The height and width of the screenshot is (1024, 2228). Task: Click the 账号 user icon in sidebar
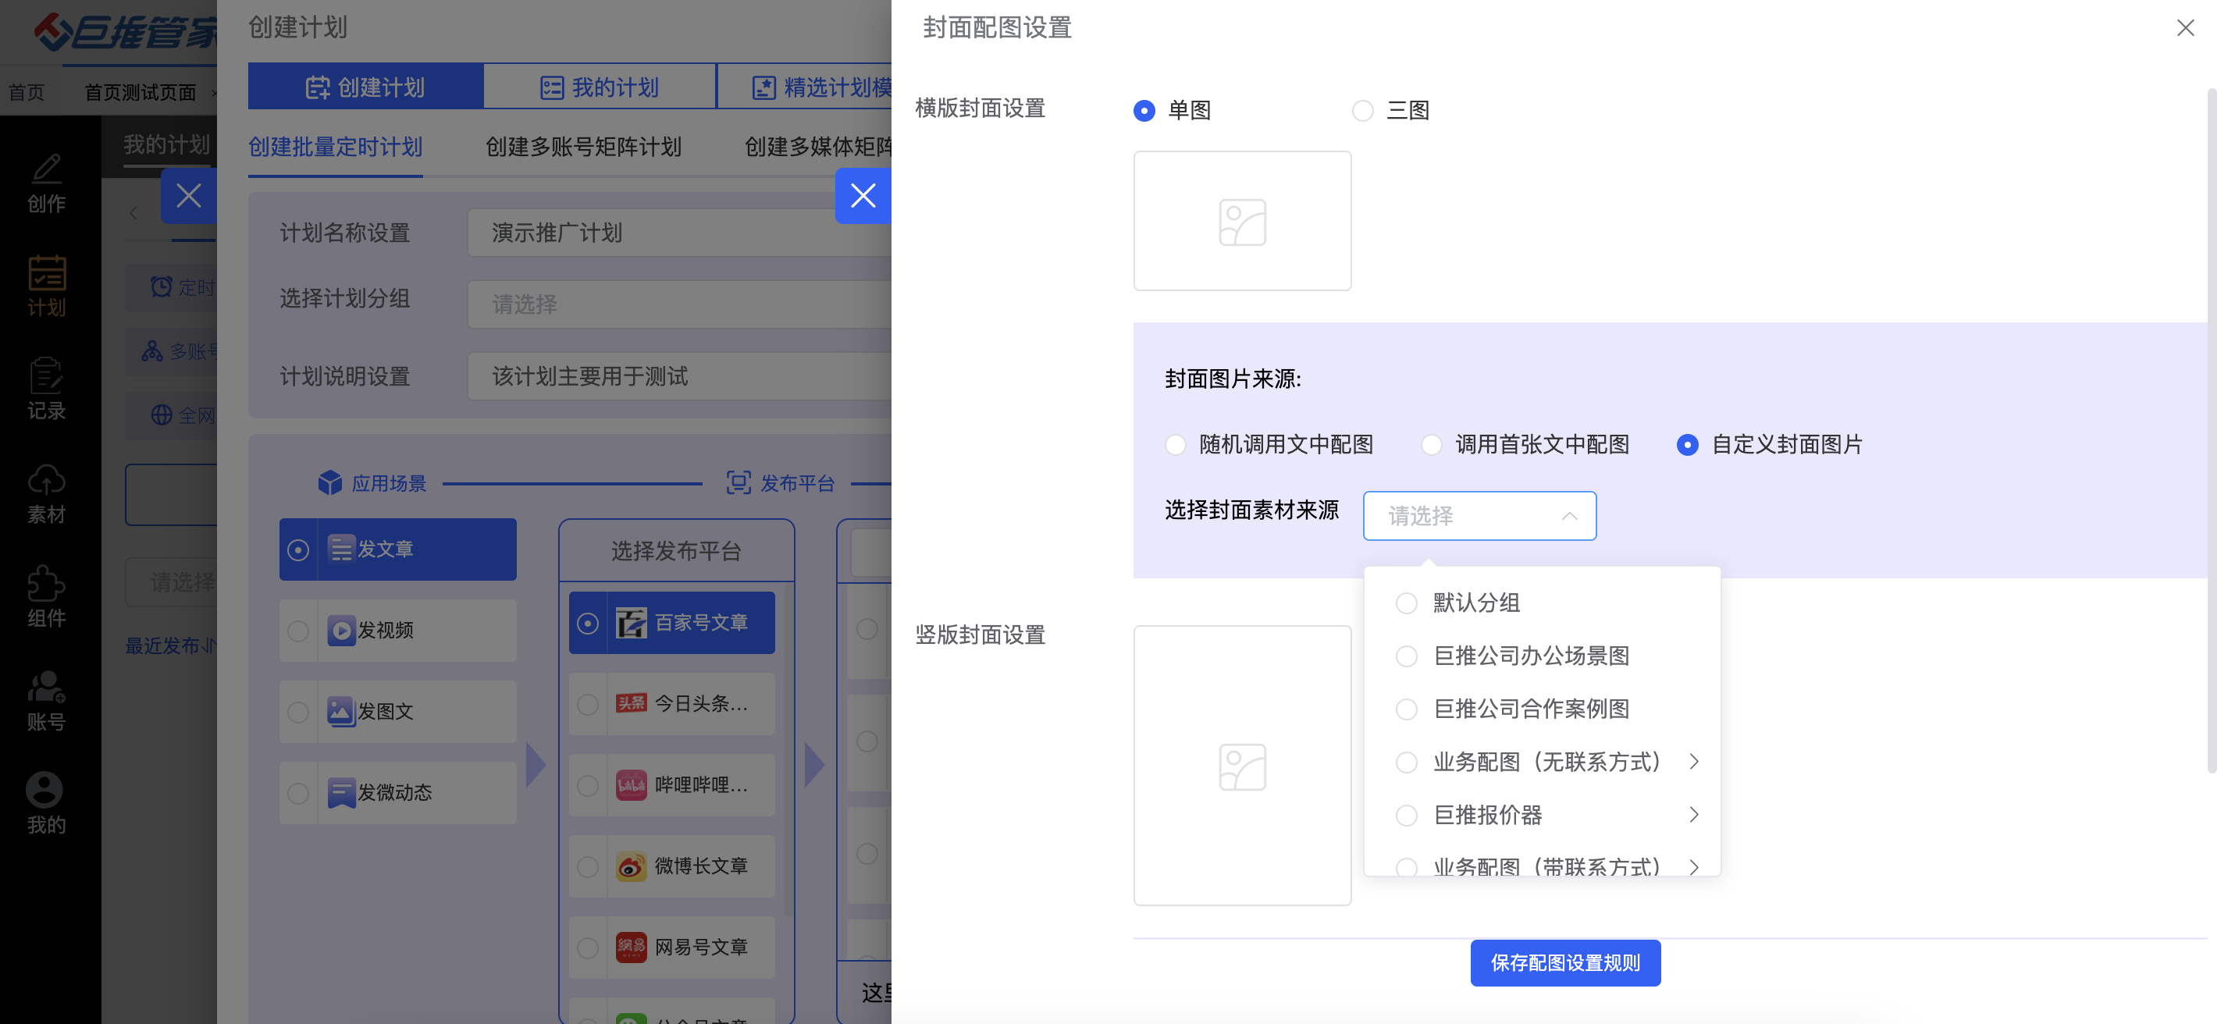(x=46, y=688)
